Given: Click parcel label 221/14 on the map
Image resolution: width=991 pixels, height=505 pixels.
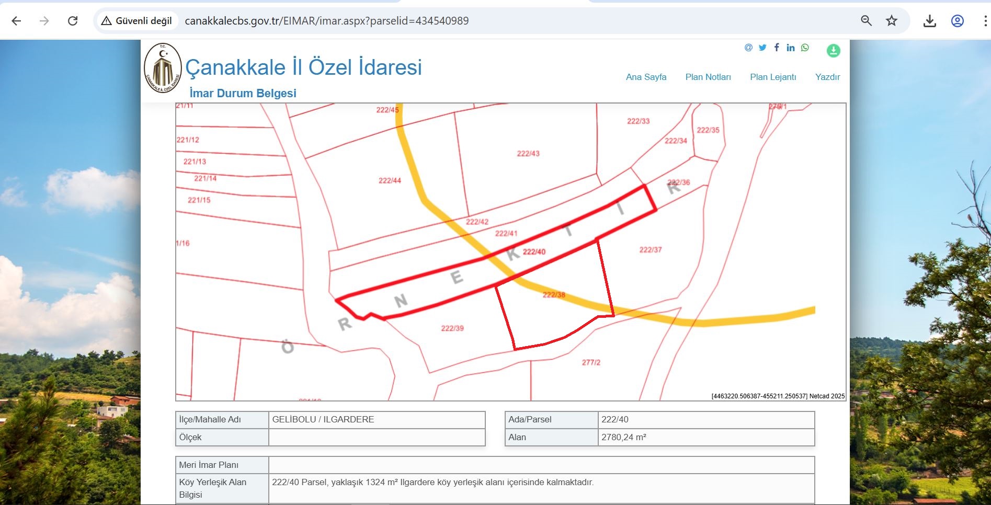Looking at the screenshot, I should point(205,178).
